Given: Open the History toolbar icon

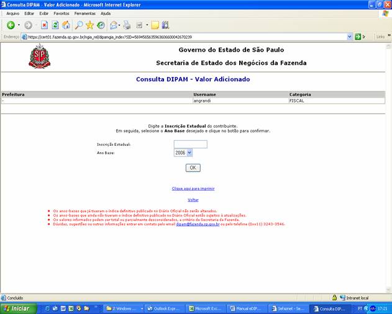Looking at the screenshot, I should tap(100, 25).
